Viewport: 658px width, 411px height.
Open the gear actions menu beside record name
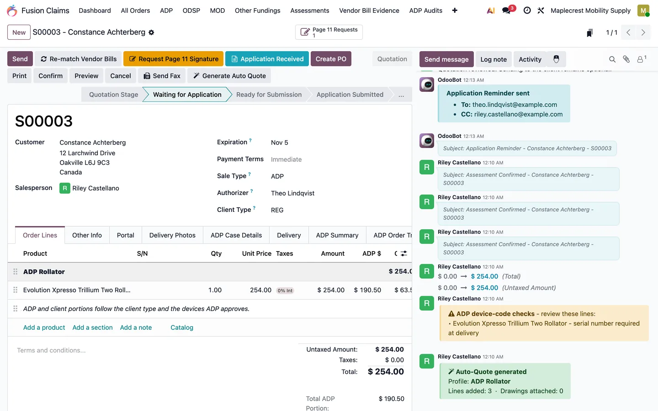[151, 32]
